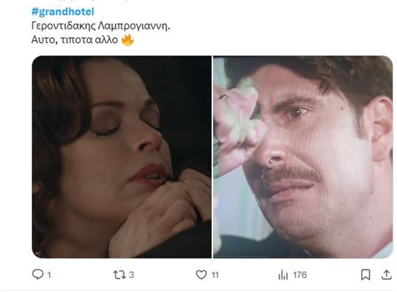Click the white divider between the two photos

[212, 157]
